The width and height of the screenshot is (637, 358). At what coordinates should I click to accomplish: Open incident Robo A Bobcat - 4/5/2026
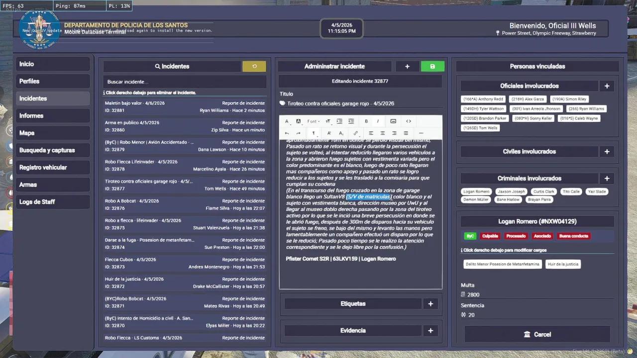tap(185, 204)
